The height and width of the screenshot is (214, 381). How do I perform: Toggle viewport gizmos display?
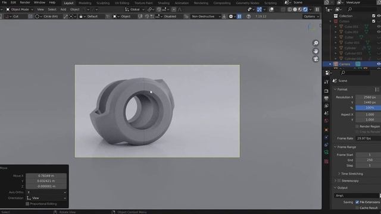(x=260, y=10)
